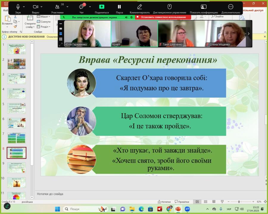Adjust zoom slider handle in status bar
Image resolution: width=268 pixels, height=214 pixels.
click(x=239, y=202)
